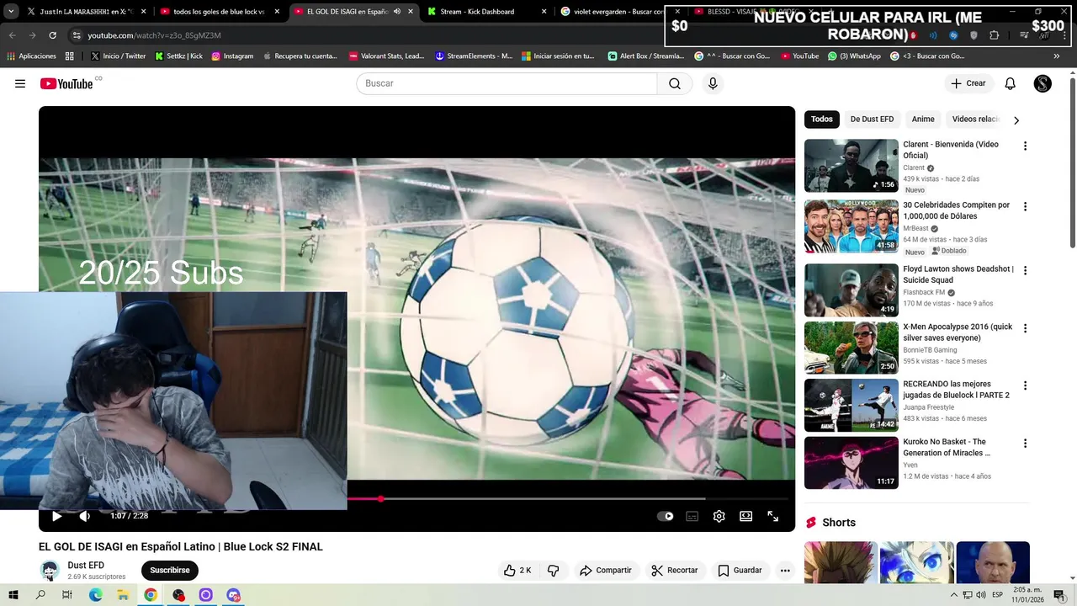Open the Recortar clip tool
Screen dimensions: 1077x606
[x=674, y=570]
